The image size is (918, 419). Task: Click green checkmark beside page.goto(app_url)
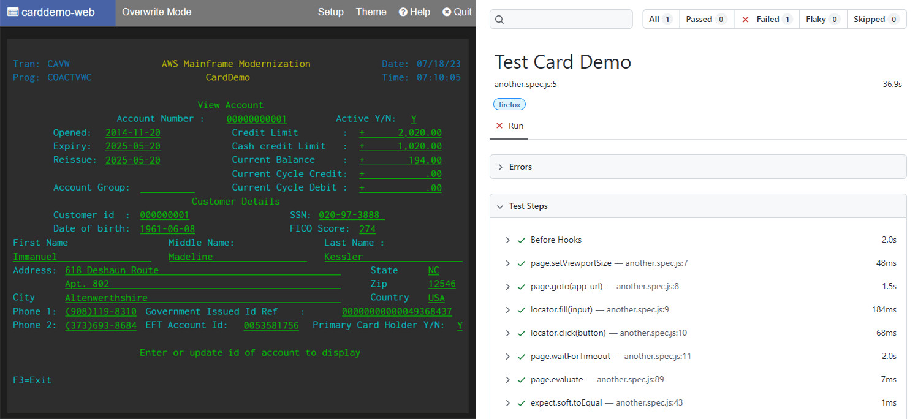coord(522,287)
